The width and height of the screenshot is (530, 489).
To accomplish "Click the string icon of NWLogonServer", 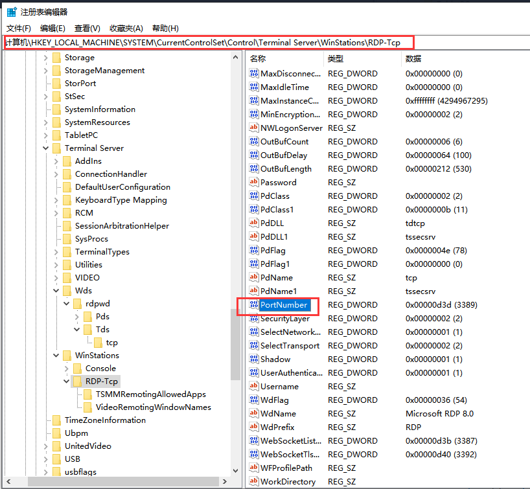I will click(x=254, y=128).
